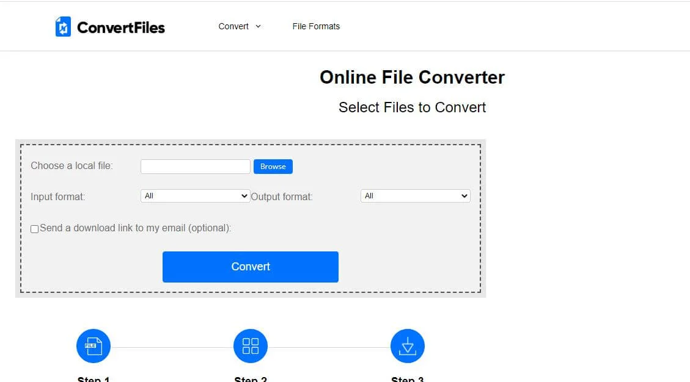Click the ConvertFiles logo icon

[x=63, y=27]
